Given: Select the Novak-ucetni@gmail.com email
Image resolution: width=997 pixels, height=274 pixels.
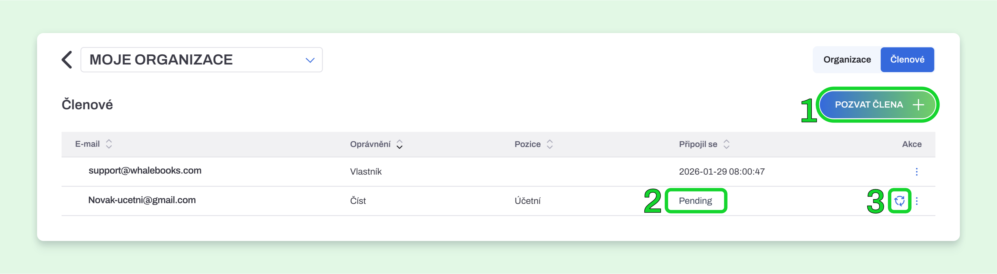Looking at the screenshot, I should (x=142, y=200).
